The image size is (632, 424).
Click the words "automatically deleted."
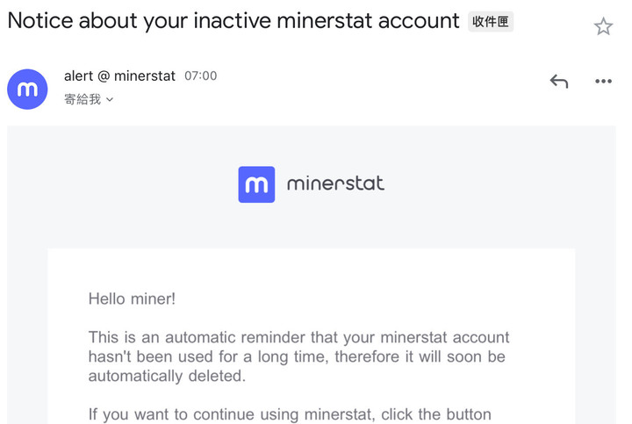point(167,376)
